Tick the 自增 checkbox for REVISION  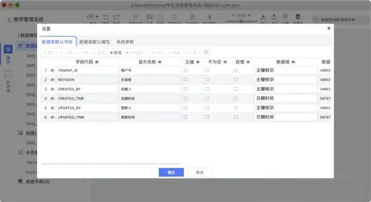coord(235,80)
